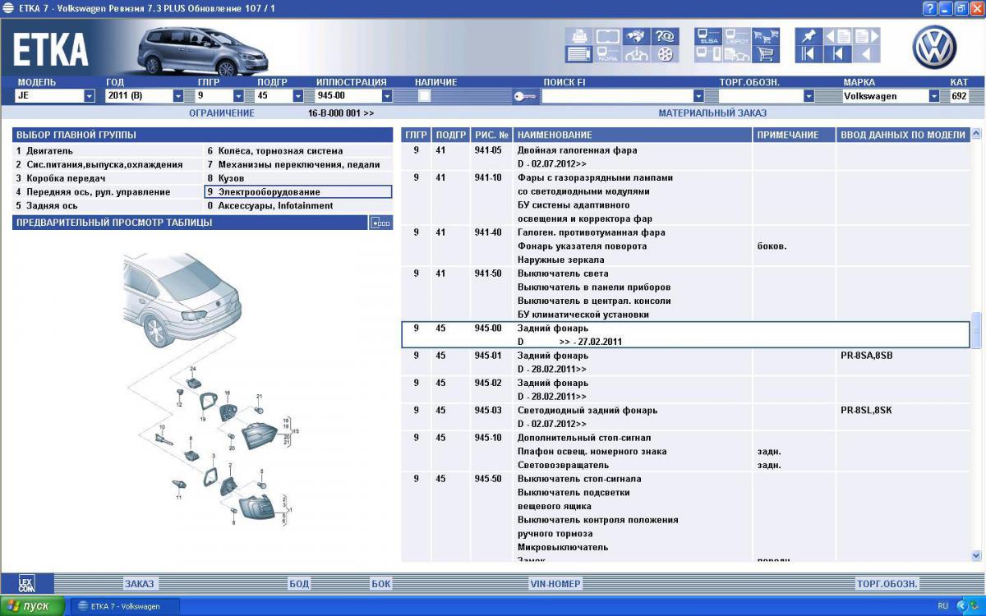Click inside the ПОИСК FI search field

pyautogui.click(x=617, y=96)
